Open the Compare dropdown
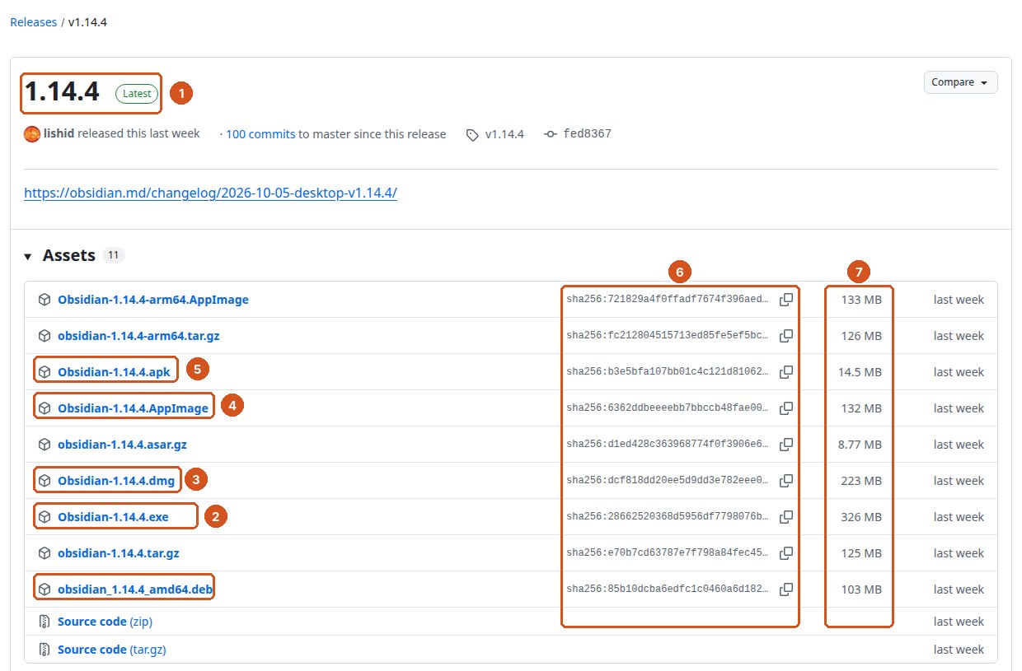The height and width of the screenshot is (671, 1022). click(960, 82)
